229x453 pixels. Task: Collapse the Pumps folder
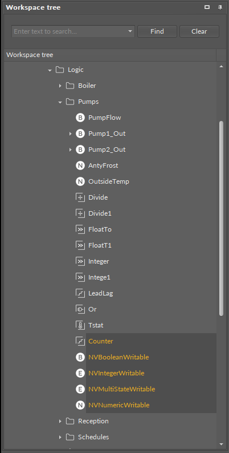pyautogui.click(x=60, y=102)
